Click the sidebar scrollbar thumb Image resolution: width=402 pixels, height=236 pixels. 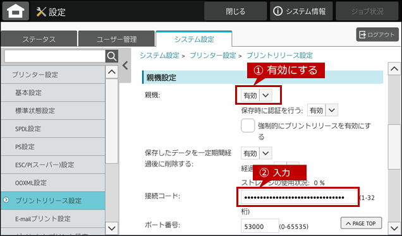pos(112,121)
